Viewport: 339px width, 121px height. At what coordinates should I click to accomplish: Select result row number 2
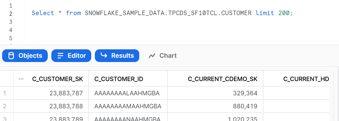coord(5,106)
